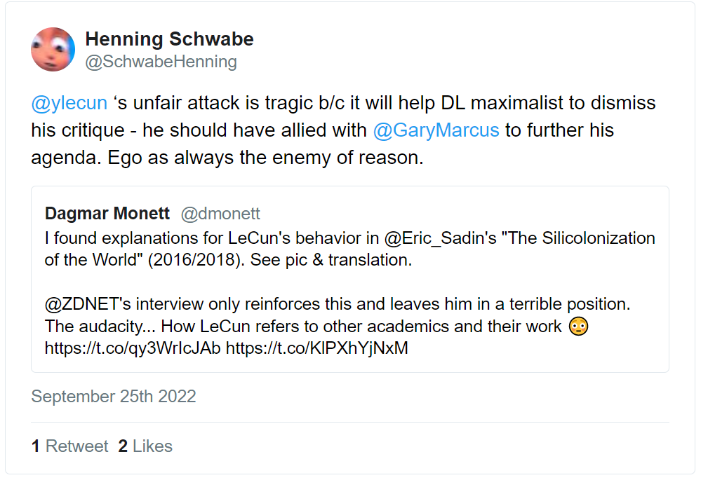Open the @GaryMarcus mention
Screen dimensions: 708x480
(436, 130)
